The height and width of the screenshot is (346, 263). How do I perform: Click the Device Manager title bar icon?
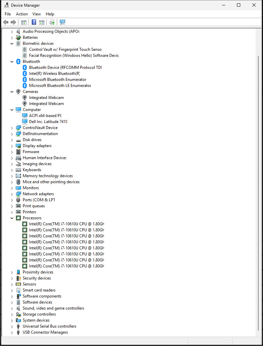(7, 5)
